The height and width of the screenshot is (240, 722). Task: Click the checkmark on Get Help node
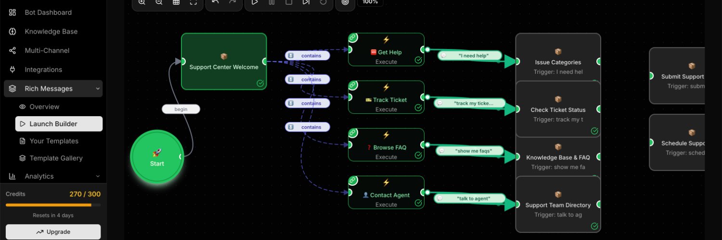coord(418,60)
